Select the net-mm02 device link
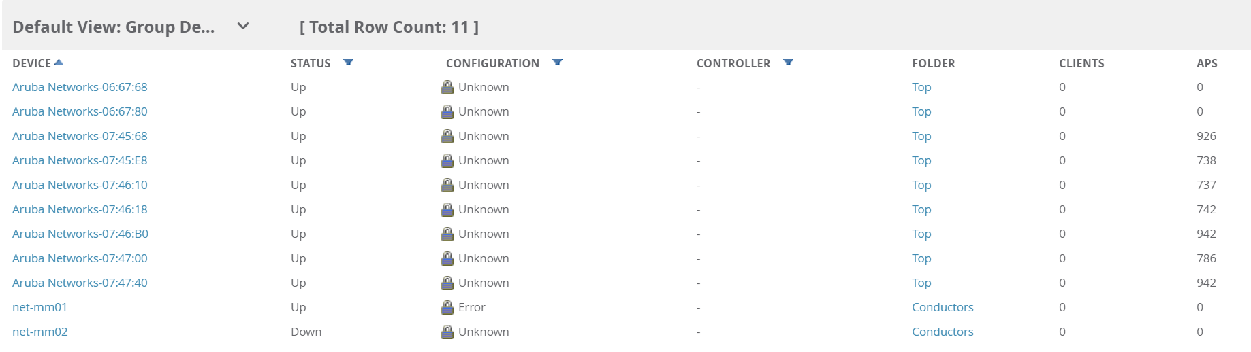 coord(39,332)
